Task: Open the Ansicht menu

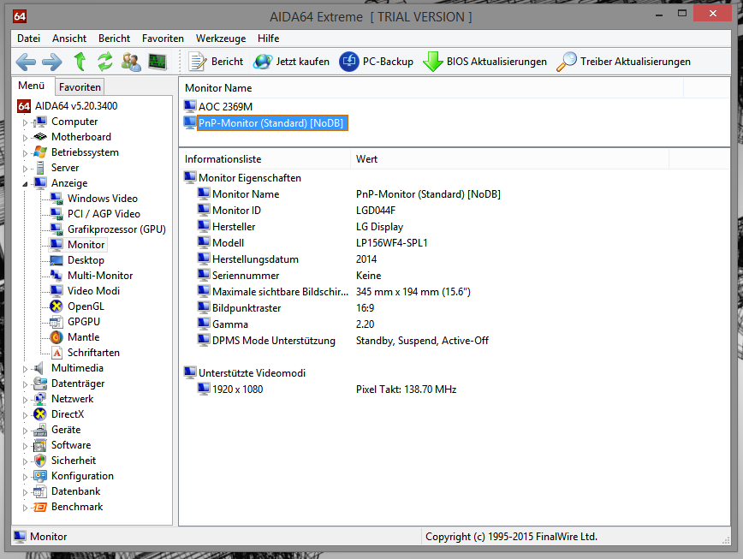Action: [69, 39]
